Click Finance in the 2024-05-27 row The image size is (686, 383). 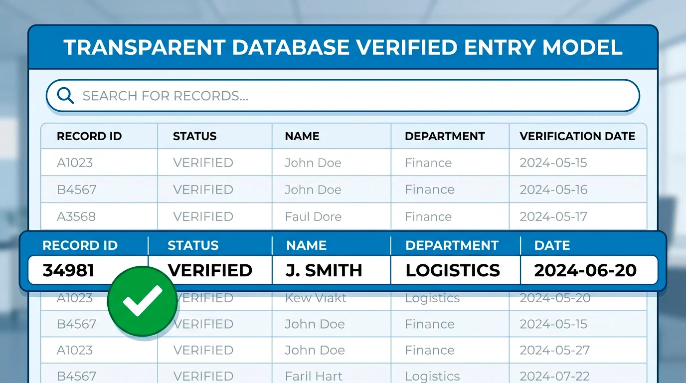(x=430, y=350)
